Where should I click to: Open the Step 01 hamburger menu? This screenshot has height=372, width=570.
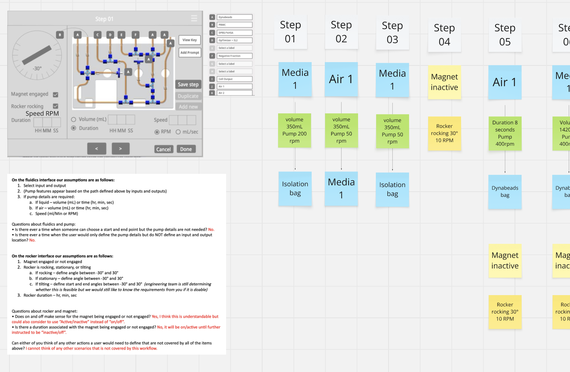(194, 18)
